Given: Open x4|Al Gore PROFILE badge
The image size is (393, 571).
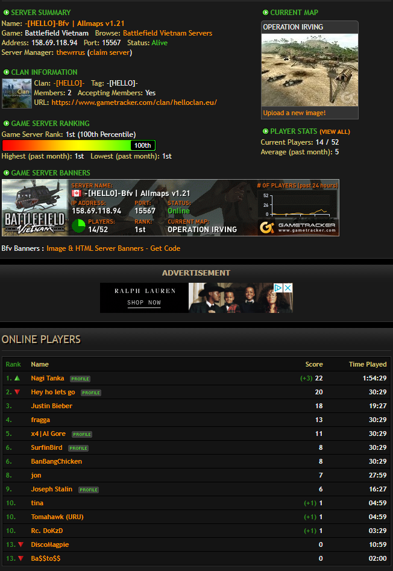Looking at the screenshot, I should pyautogui.click(x=82, y=434).
